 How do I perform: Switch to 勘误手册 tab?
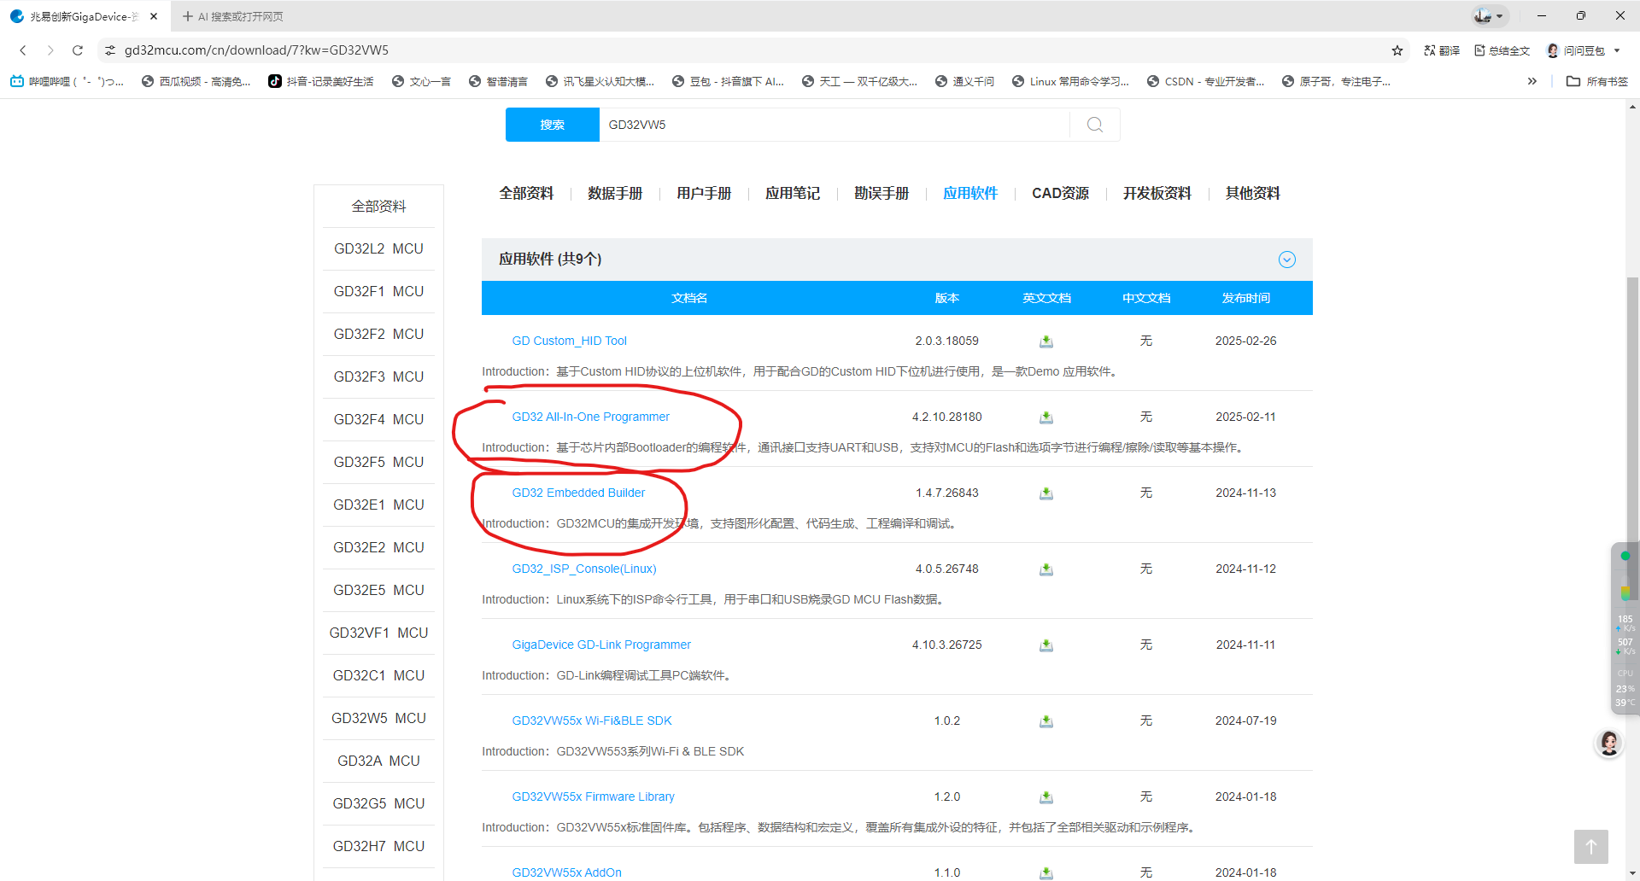pyautogui.click(x=881, y=194)
